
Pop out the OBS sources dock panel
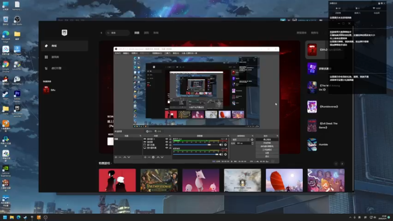coord(169,136)
